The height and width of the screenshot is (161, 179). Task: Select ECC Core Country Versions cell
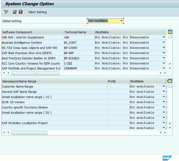tap(33, 63)
